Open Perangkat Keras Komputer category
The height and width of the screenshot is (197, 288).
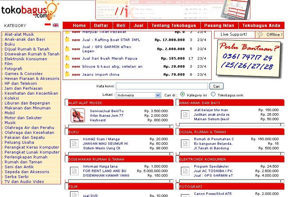32,147
